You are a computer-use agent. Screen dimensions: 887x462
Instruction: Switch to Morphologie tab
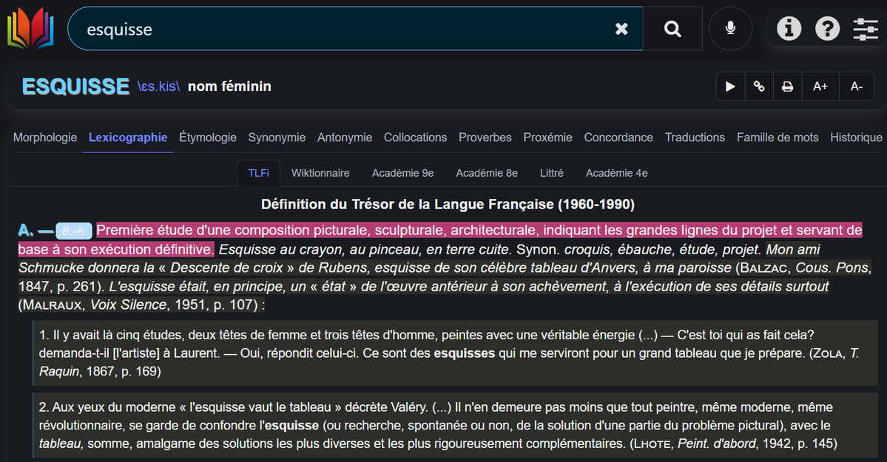pyautogui.click(x=44, y=137)
